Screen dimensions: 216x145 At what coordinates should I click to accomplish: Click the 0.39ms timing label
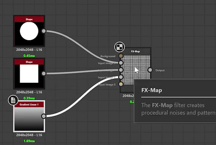click(x=29, y=98)
